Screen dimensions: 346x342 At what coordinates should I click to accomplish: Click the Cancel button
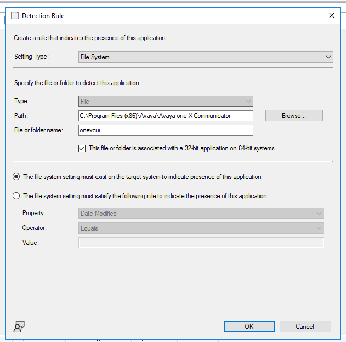point(305,326)
